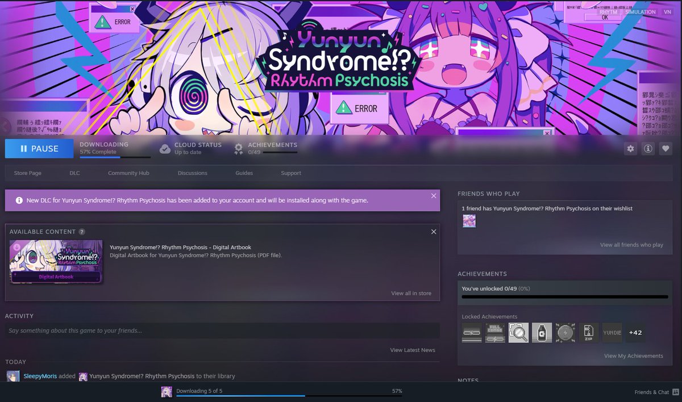Click Digital Artbook DLC title text
The width and height of the screenshot is (682, 402).
click(x=180, y=248)
